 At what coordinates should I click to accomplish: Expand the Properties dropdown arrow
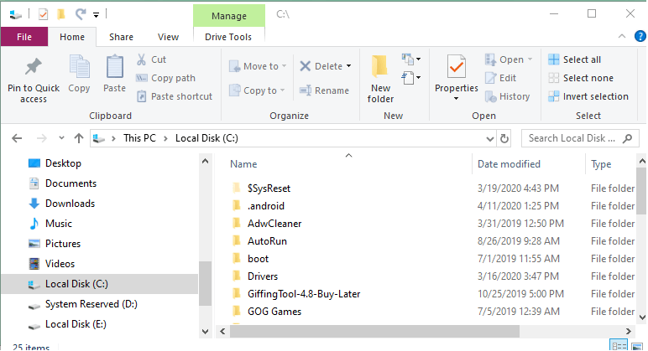(457, 99)
